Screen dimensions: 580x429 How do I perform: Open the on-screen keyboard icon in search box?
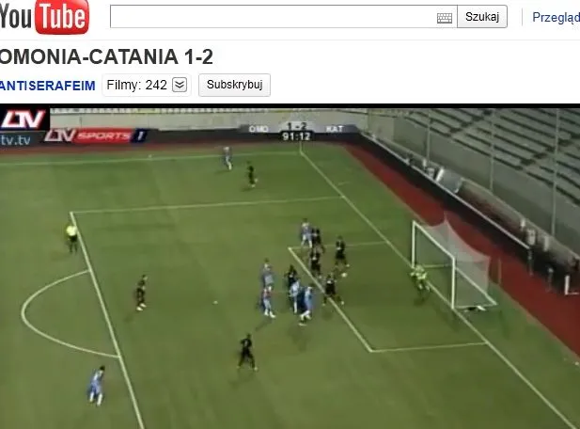(445, 18)
